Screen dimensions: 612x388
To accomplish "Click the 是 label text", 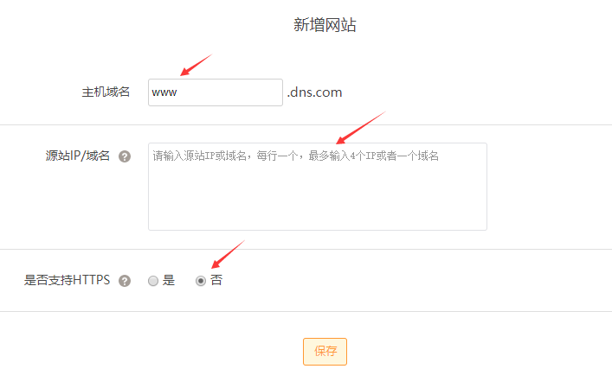I will [169, 280].
